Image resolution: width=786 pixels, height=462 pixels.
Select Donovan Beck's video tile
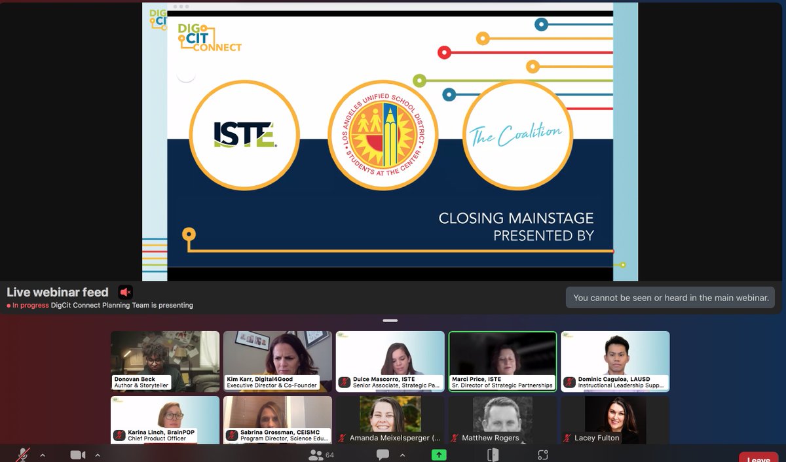[x=165, y=361]
